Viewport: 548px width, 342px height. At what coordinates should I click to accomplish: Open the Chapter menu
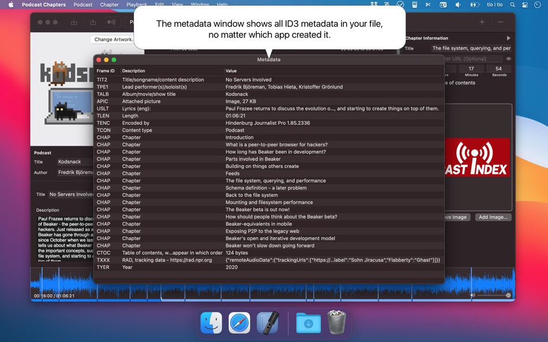tap(110, 5)
